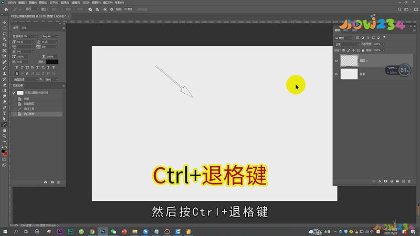Select the Move tool

pyautogui.click(x=4, y=22)
